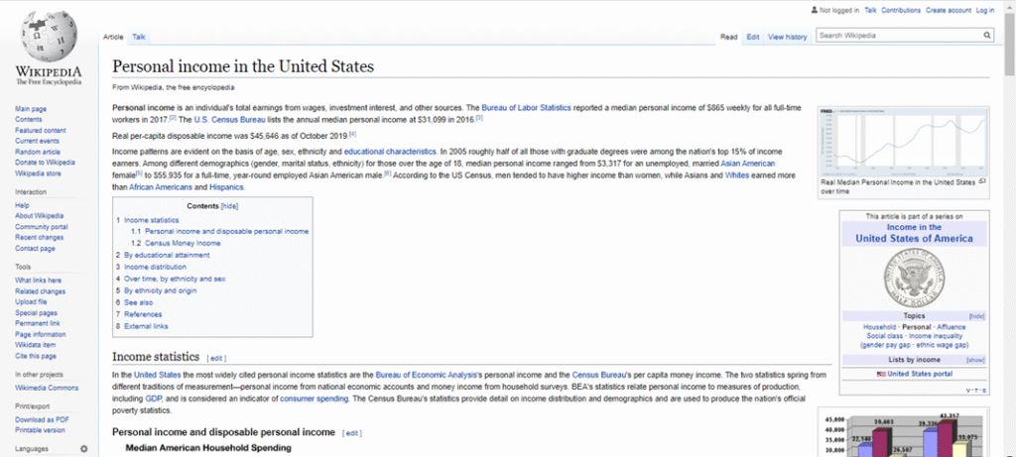
Task: Jump to By educational attainment in Contents
Action: 166,255
